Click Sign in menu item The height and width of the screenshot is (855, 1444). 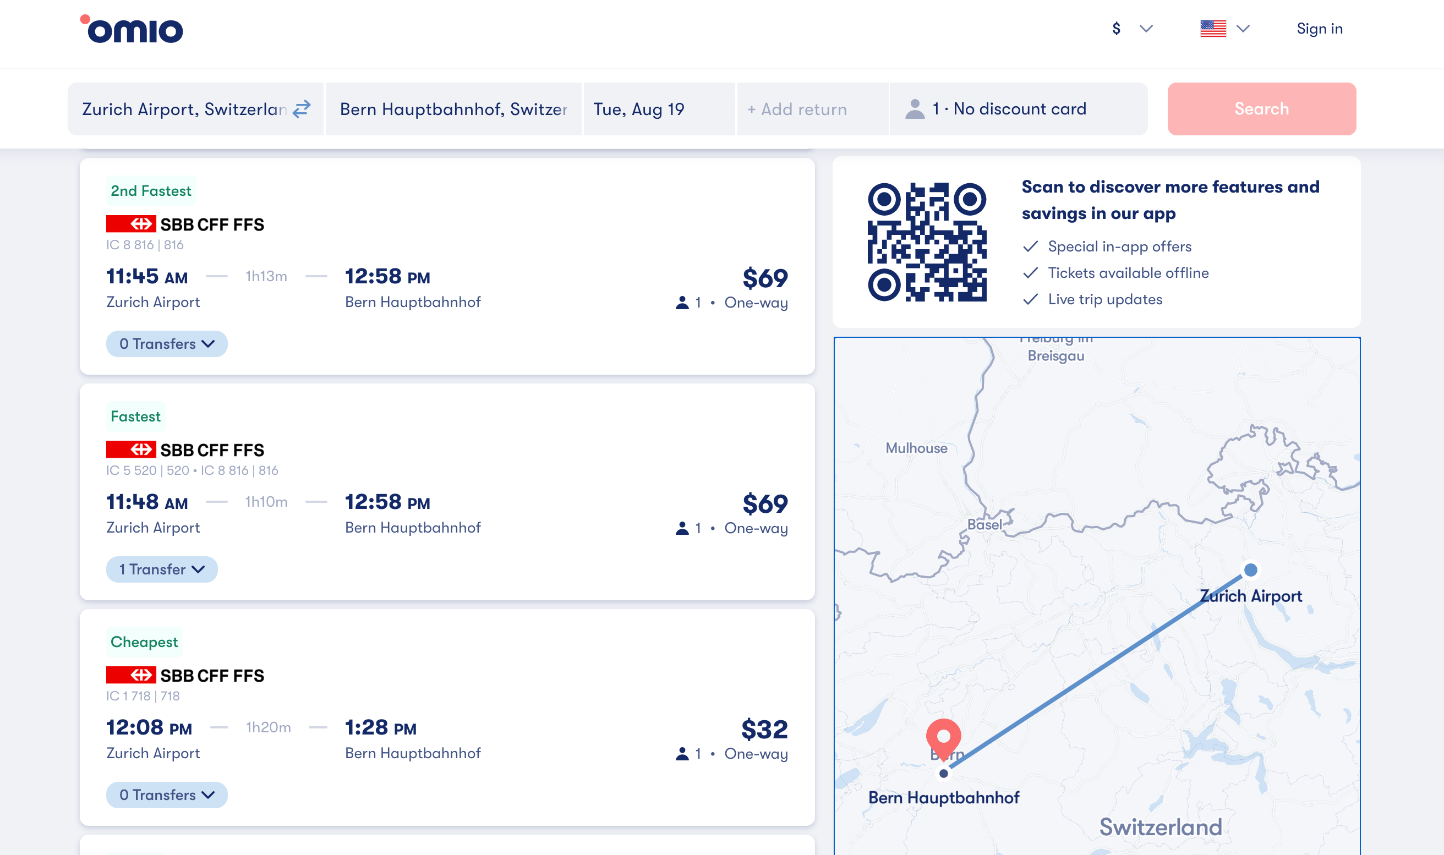click(1320, 29)
